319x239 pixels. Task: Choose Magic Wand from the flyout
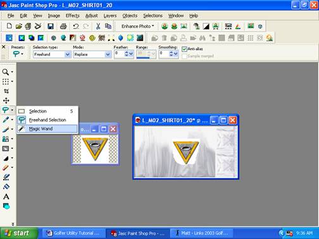click(47, 129)
